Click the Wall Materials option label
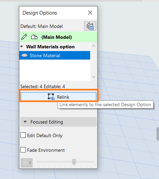159x179 pixels. [51, 47]
